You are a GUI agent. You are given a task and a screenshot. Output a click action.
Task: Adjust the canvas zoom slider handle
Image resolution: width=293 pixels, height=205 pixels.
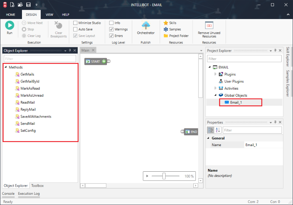tap(164, 176)
